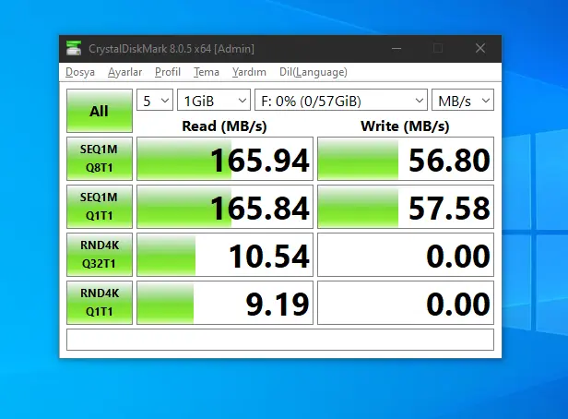
Task: Click the 165.84 read result cell
Action: [225, 206]
